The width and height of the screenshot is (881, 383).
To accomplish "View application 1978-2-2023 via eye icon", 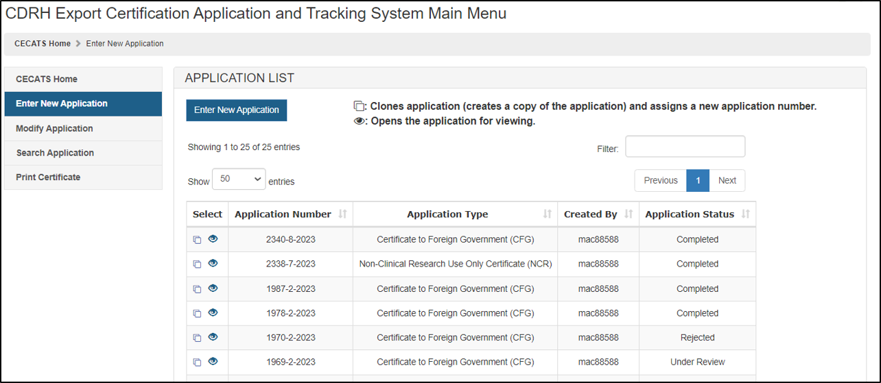I will 213,312.
